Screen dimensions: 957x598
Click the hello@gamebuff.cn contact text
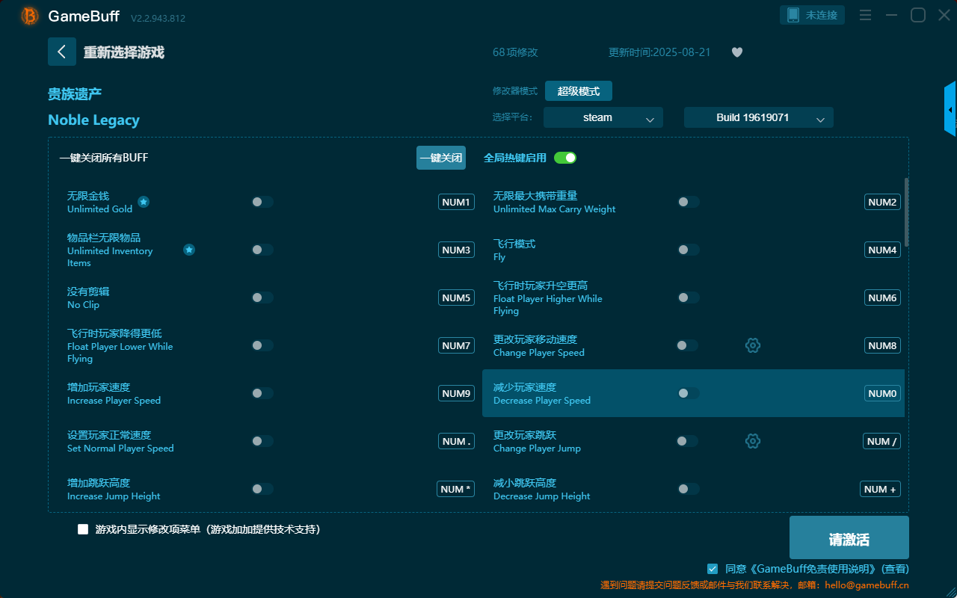click(x=867, y=585)
